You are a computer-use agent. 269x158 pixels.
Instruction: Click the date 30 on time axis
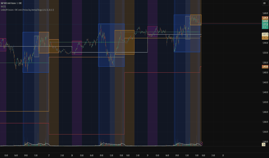[x=223, y=155]
